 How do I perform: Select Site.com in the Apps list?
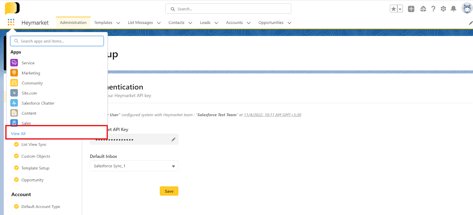click(x=29, y=93)
